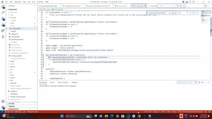
Task: Toggle secondary side bar layout icon
Action: tap(190, 2)
